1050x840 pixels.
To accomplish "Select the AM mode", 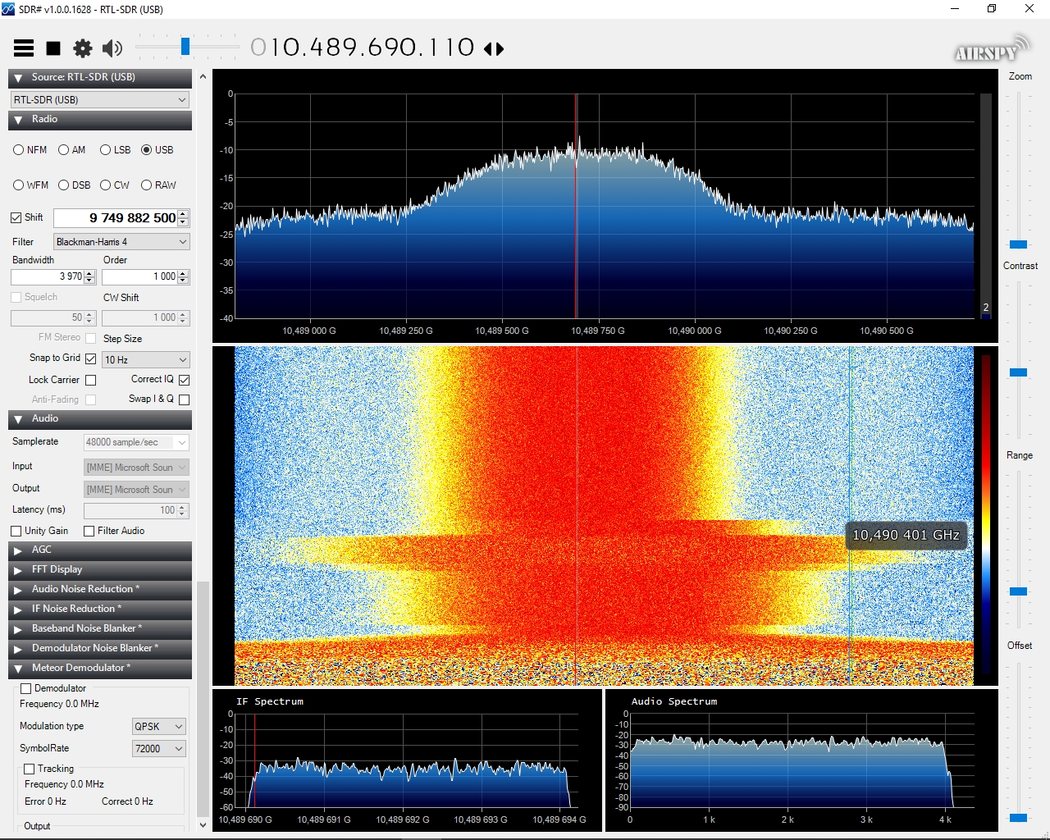I will tap(63, 150).
